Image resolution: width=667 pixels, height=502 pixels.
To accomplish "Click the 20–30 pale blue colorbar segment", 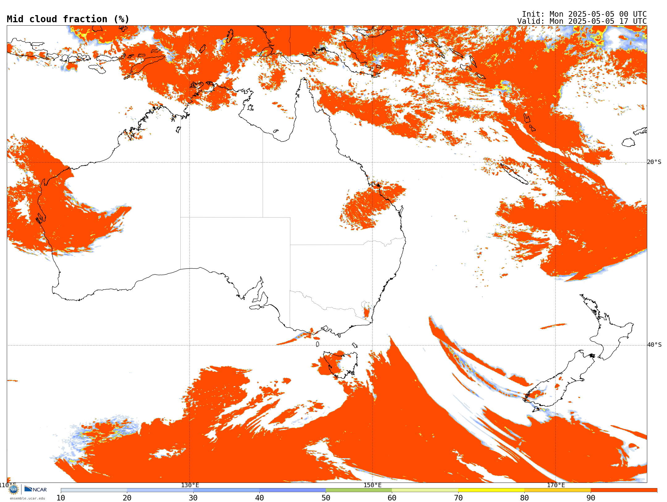I will (160, 490).
